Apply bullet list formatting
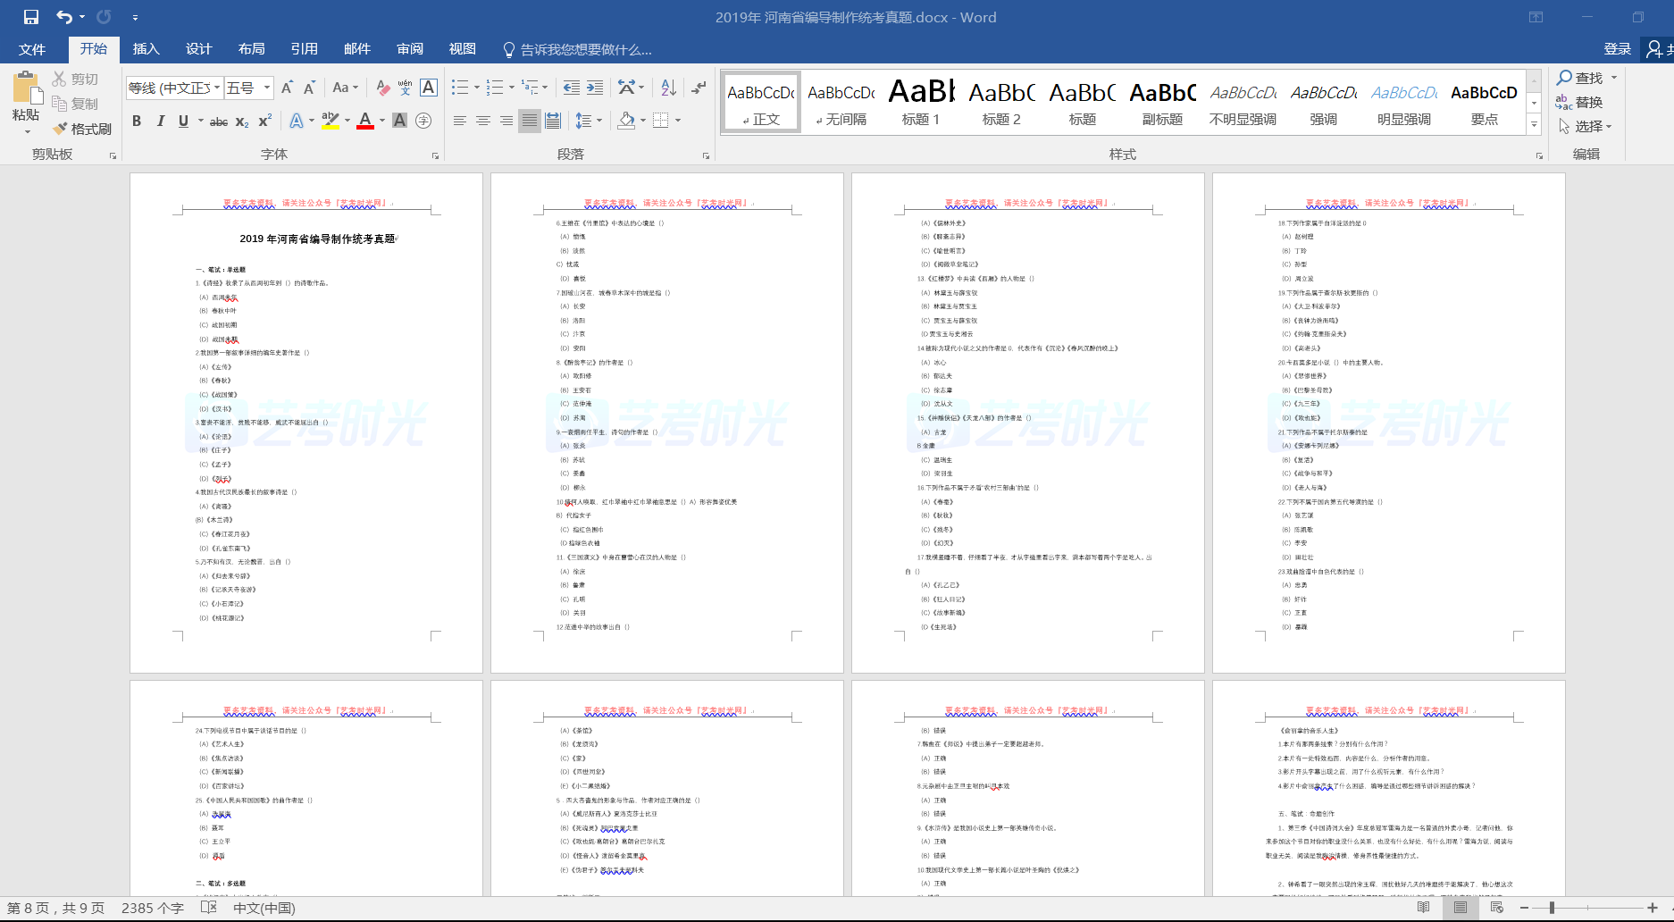The image size is (1674, 922). pos(460,88)
